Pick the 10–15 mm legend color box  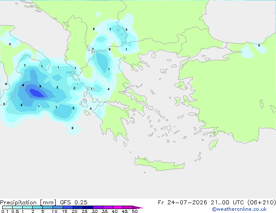58,207
